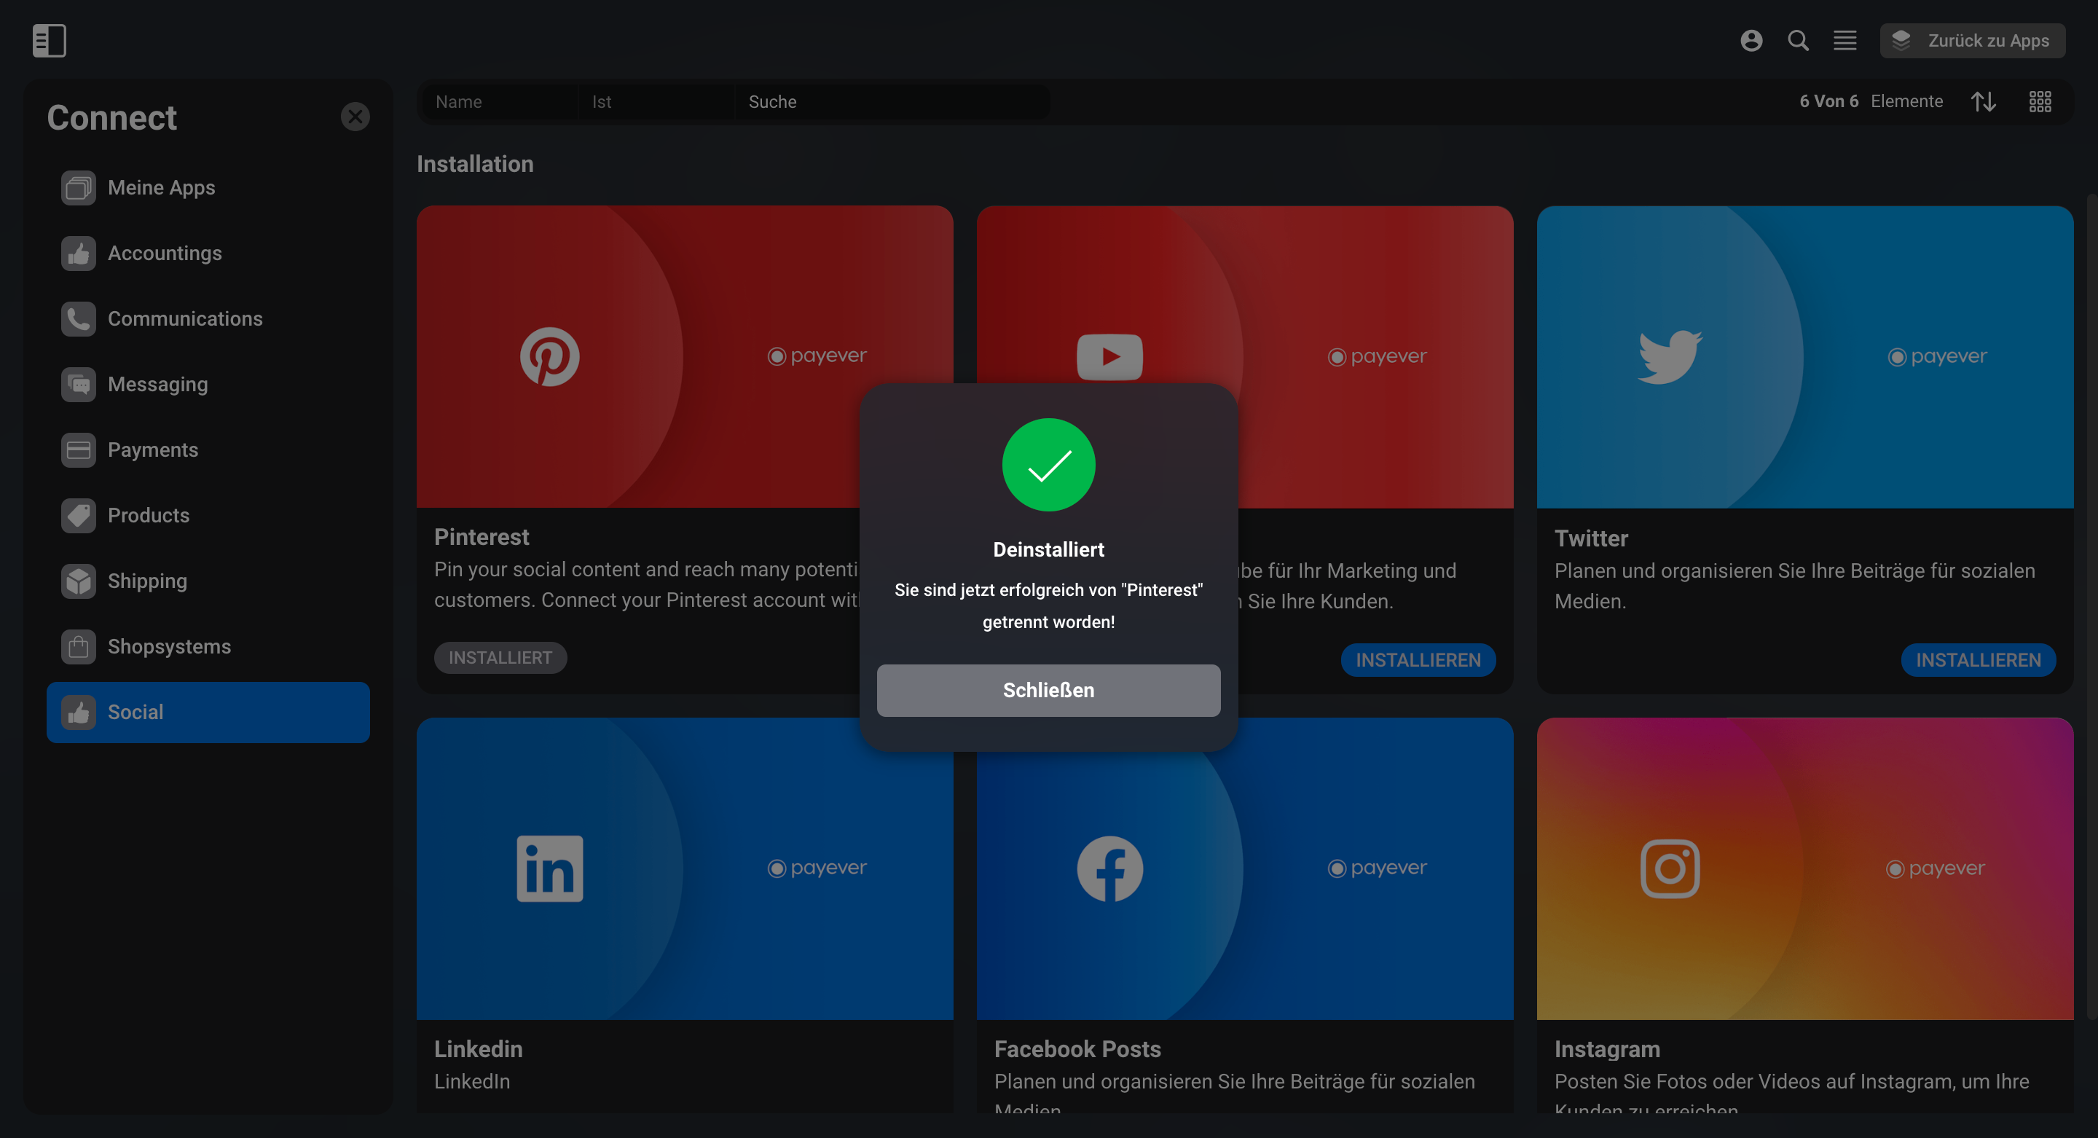Click the Installation section heading
Image resolution: width=2098 pixels, height=1138 pixels.
475,164
